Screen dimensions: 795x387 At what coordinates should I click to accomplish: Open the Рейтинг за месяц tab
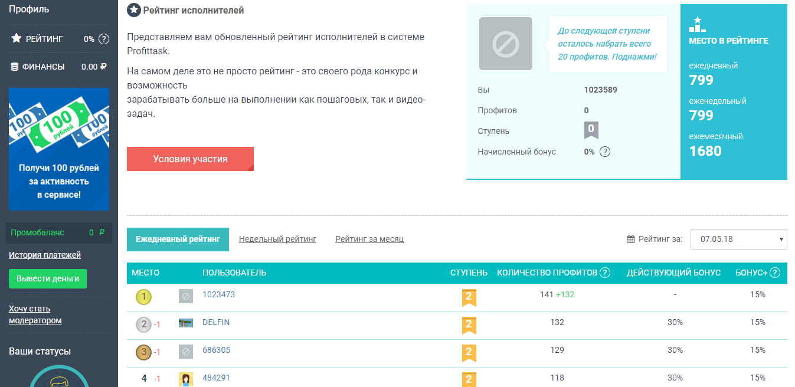(x=369, y=238)
